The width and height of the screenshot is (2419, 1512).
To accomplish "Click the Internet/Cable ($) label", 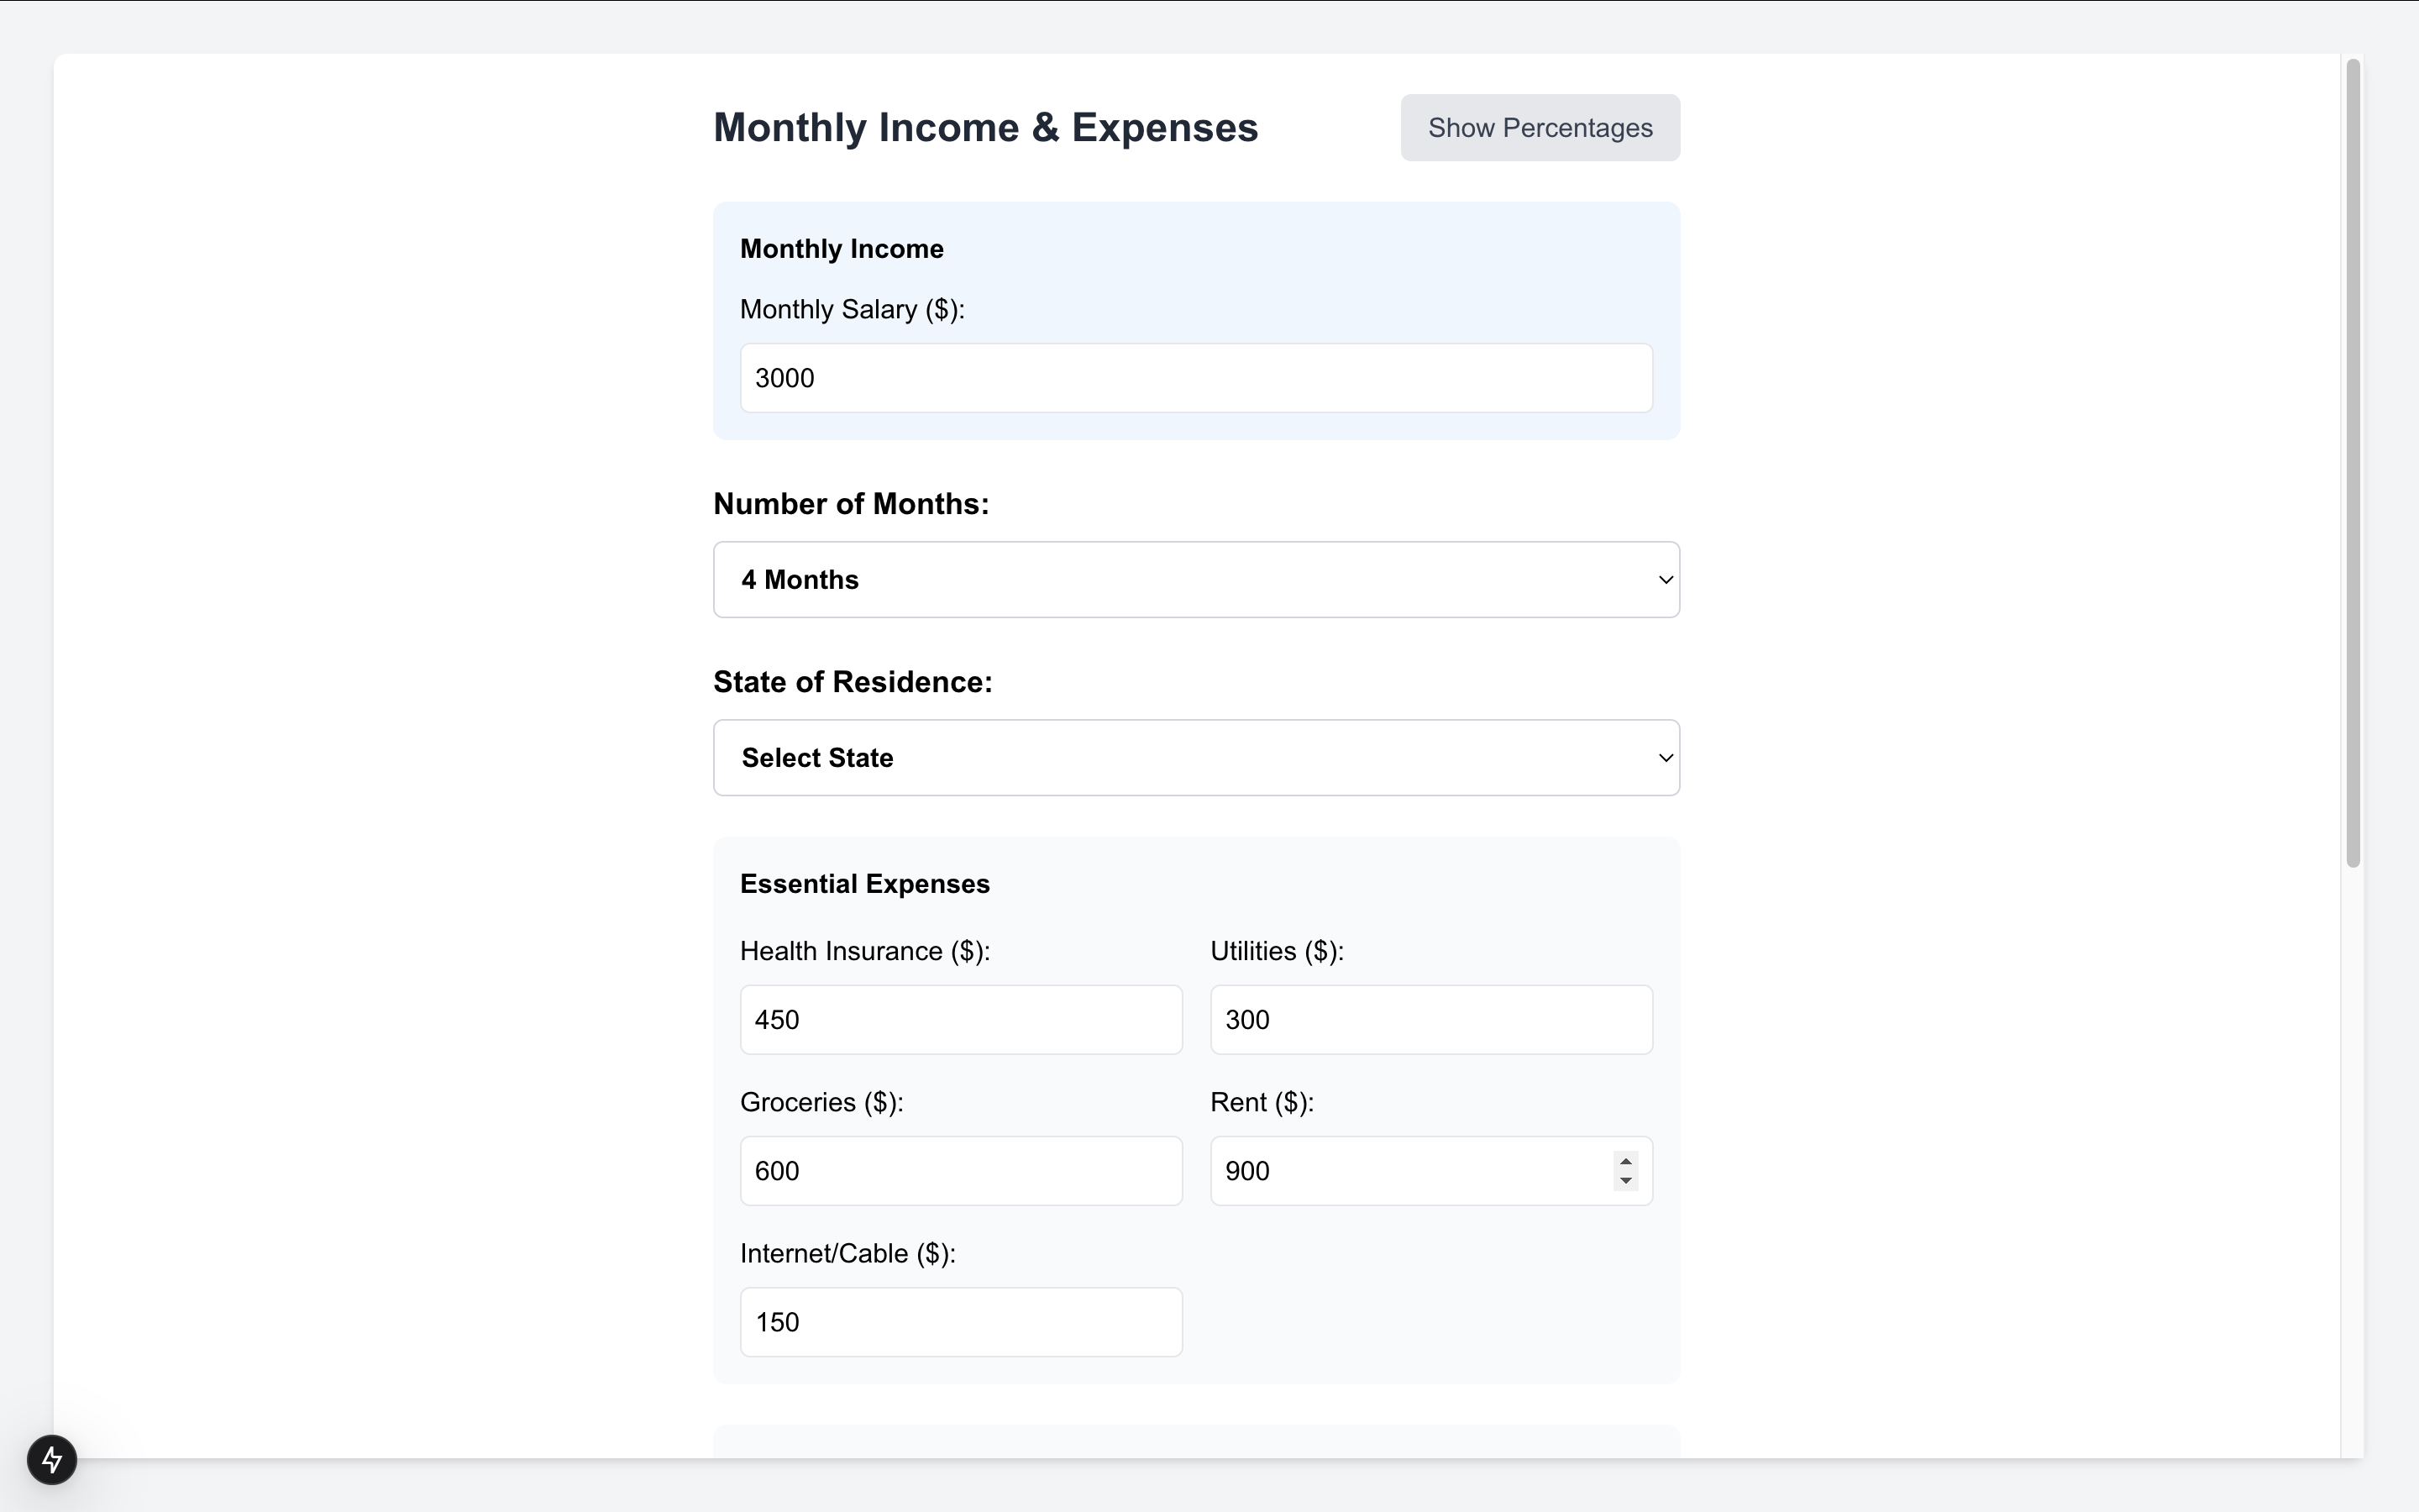I will pyautogui.click(x=847, y=1254).
